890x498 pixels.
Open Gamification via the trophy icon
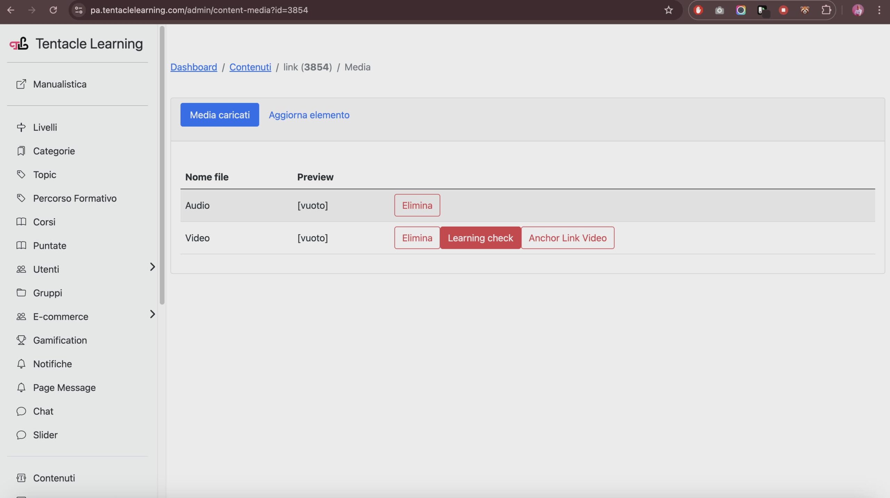[21, 340]
